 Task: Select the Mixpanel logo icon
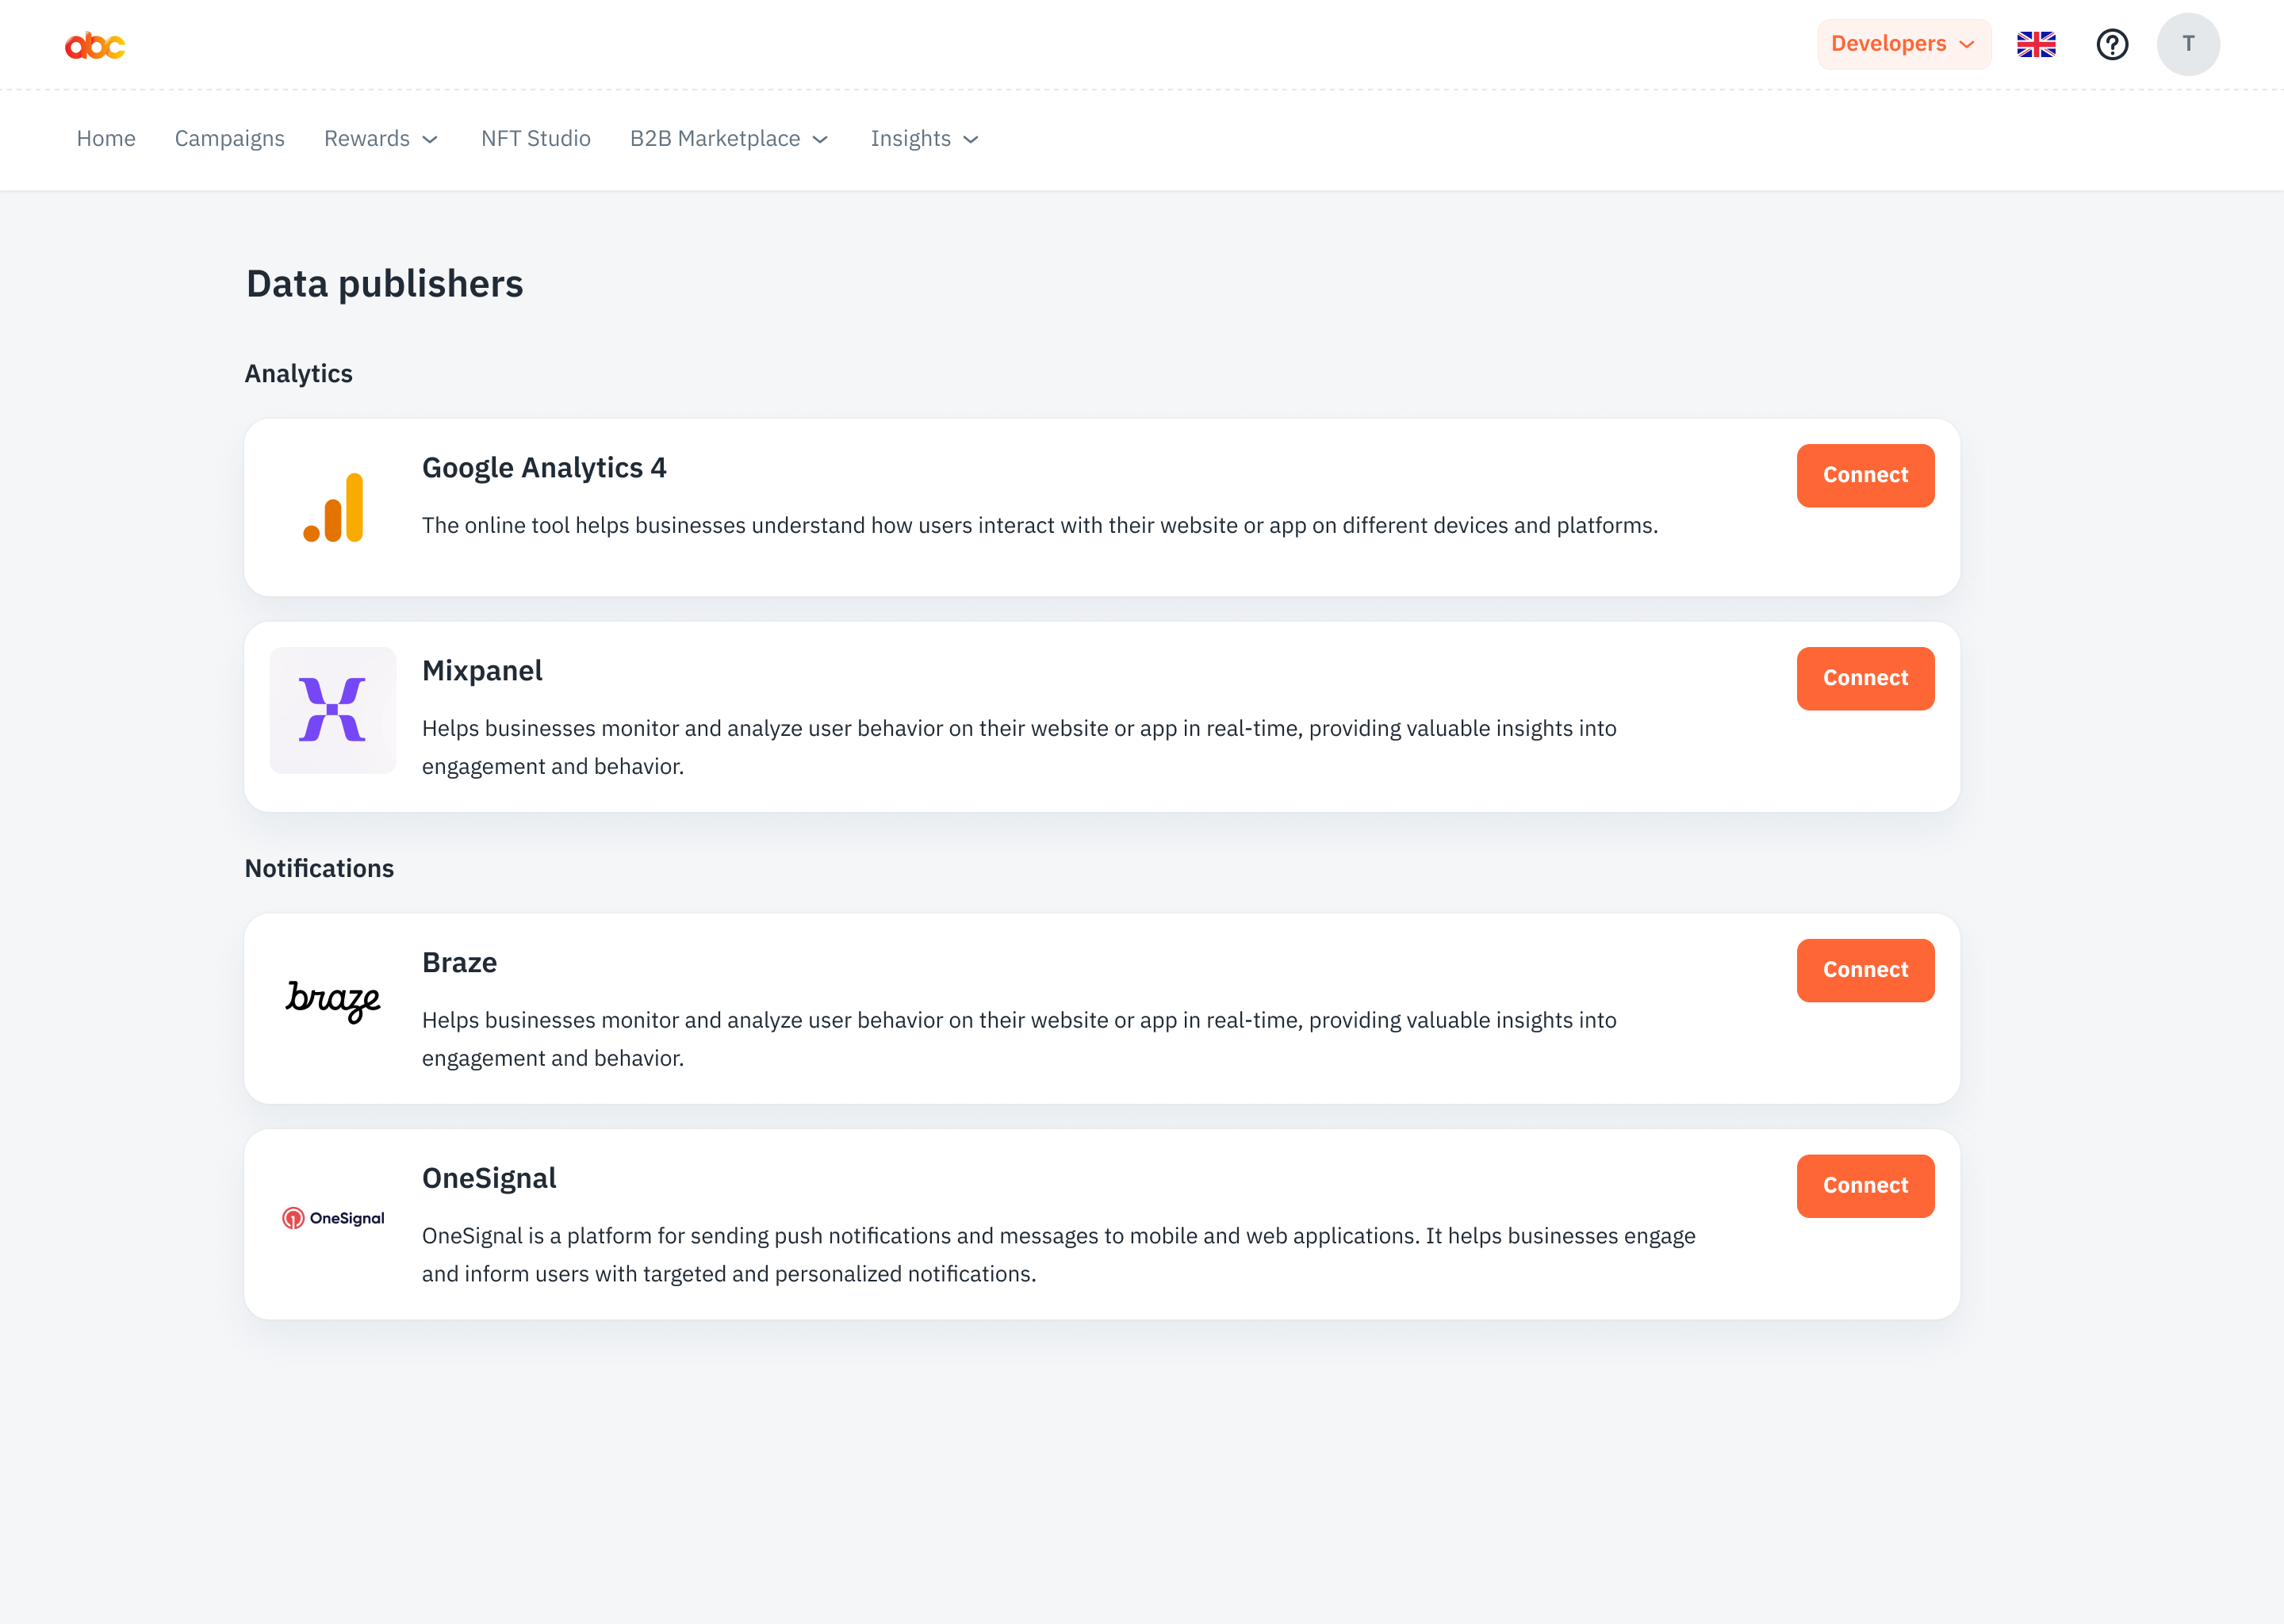[x=333, y=710]
